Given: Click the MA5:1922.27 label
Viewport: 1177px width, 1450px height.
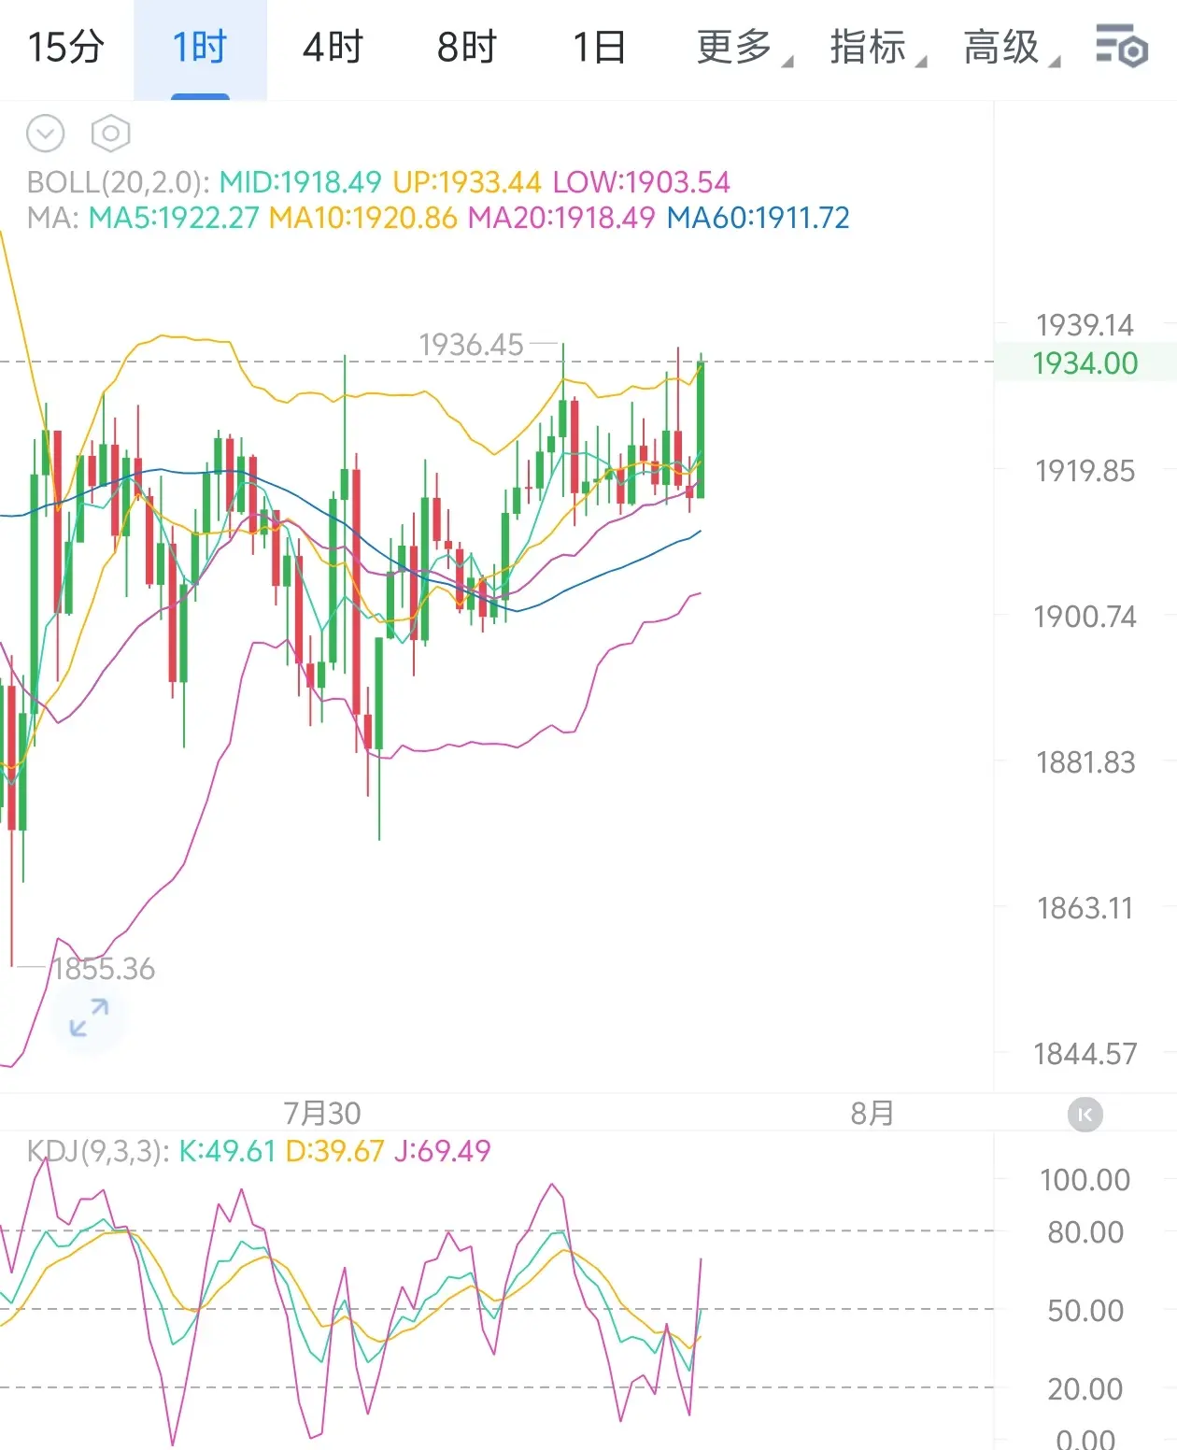Looking at the screenshot, I should (173, 218).
